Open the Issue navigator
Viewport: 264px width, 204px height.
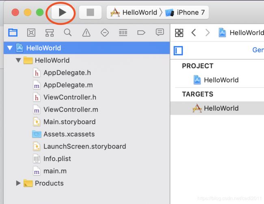point(86,33)
